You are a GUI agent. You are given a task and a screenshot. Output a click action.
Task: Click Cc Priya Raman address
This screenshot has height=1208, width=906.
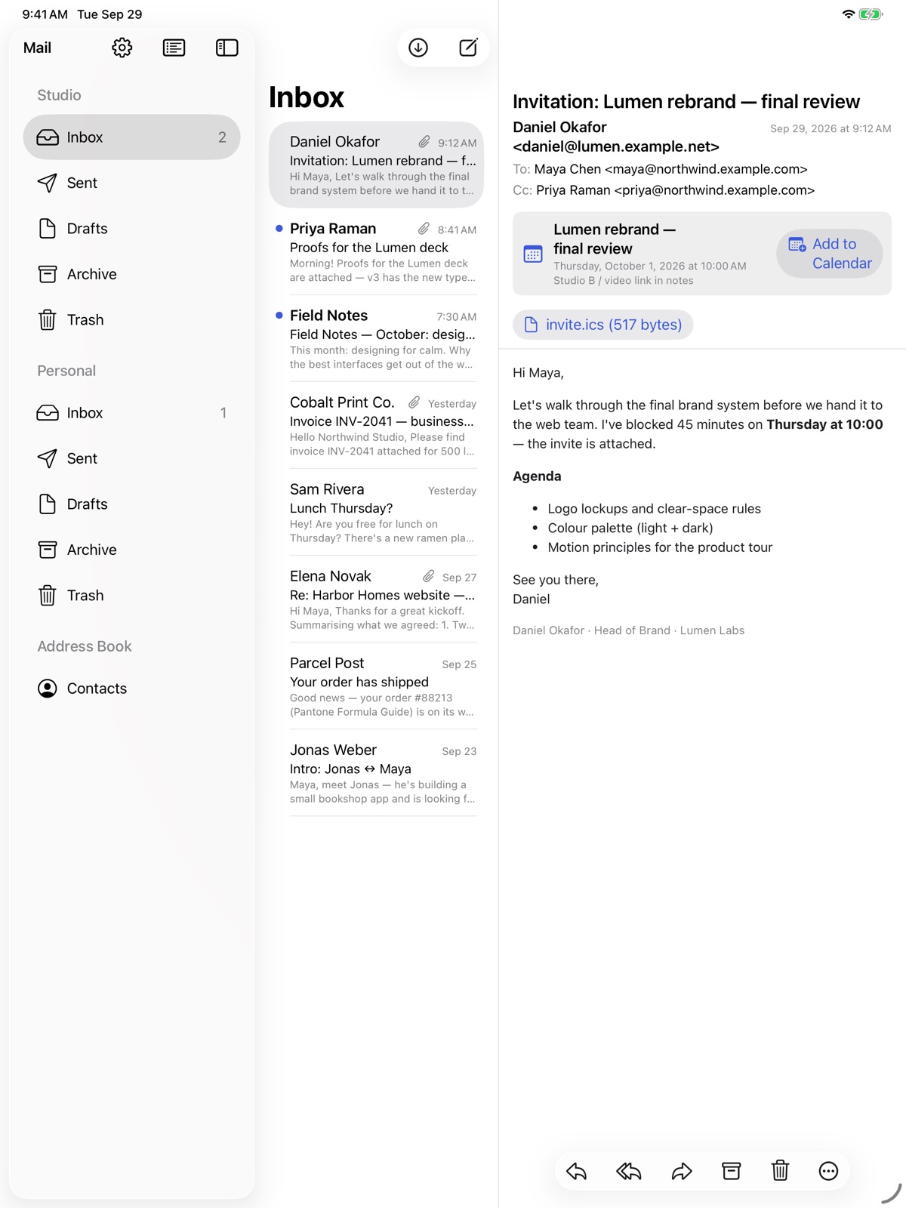[675, 190]
